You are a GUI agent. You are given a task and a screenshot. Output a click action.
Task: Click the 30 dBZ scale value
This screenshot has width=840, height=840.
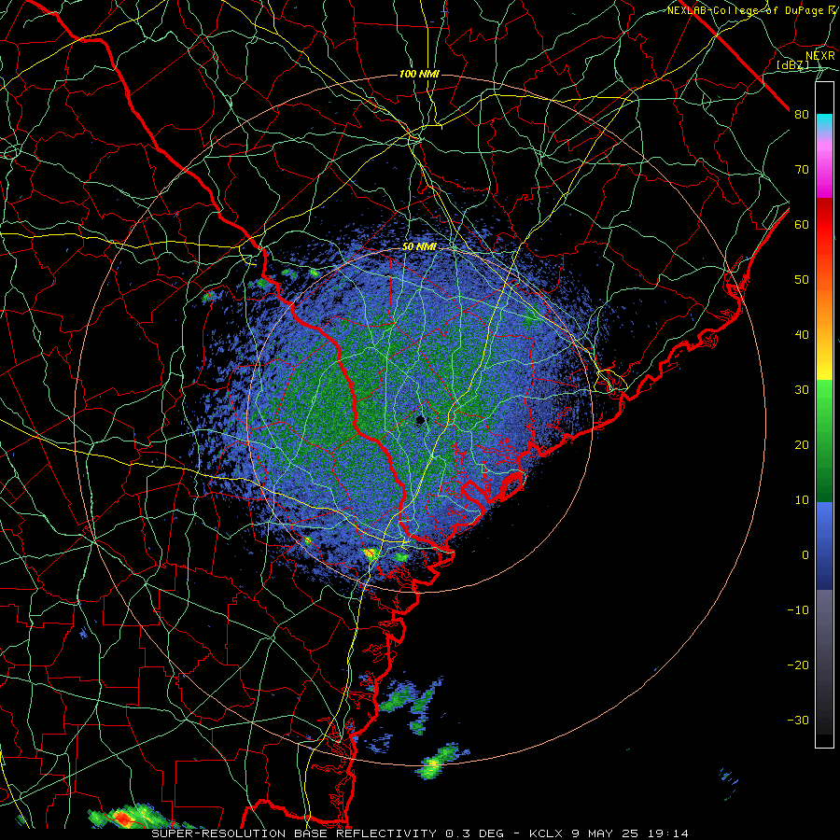click(x=802, y=390)
